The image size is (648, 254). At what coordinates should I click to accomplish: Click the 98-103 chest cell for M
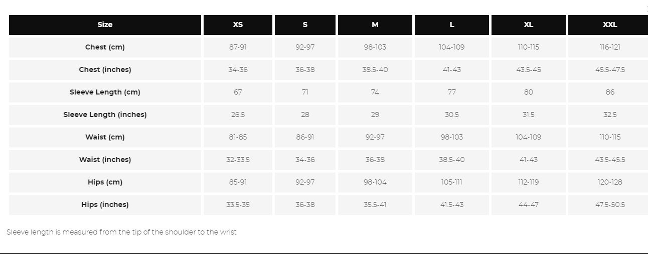(375, 47)
